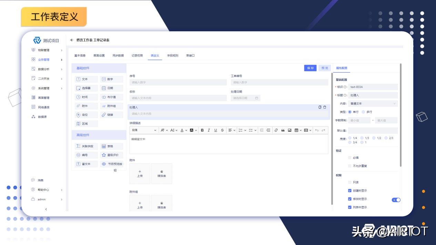Uncheck 创建时显示 checkbox
The image size is (436, 245).
pos(350,191)
